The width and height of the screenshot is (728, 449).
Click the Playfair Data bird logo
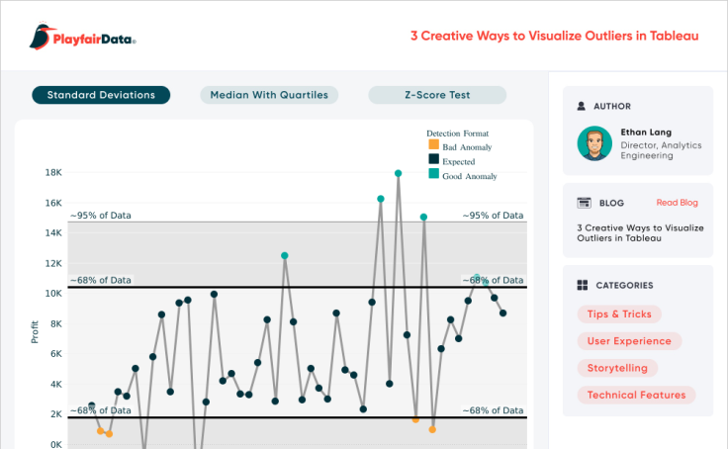[41, 37]
